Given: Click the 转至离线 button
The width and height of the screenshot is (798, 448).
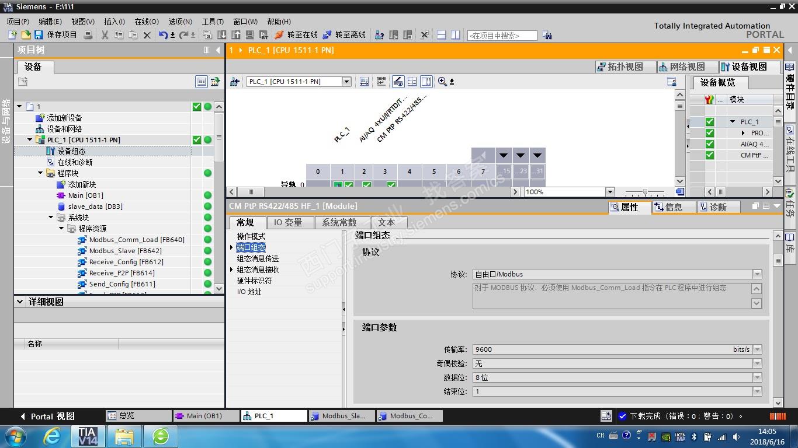Looking at the screenshot, I should coord(344,35).
